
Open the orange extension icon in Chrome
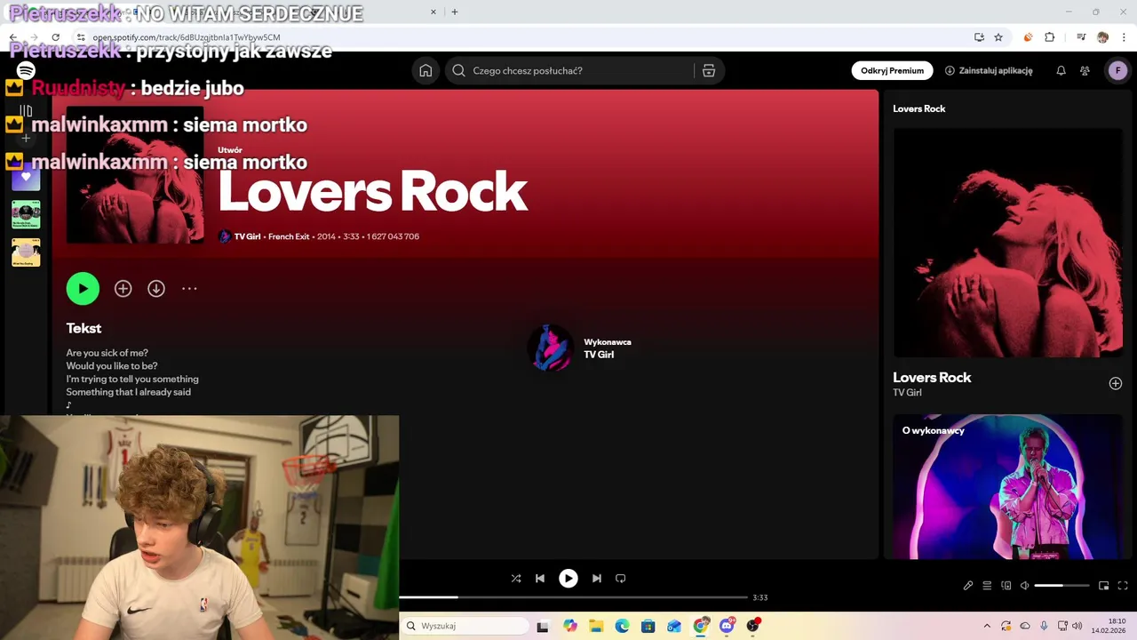1029,37
